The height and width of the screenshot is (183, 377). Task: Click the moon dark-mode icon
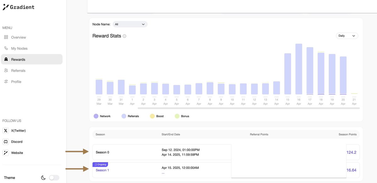43,178
